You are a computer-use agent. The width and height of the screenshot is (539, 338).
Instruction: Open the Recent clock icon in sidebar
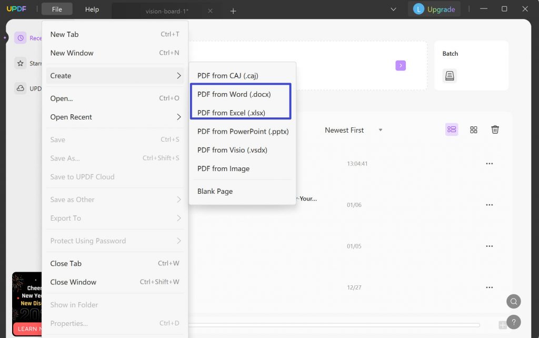(21, 38)
